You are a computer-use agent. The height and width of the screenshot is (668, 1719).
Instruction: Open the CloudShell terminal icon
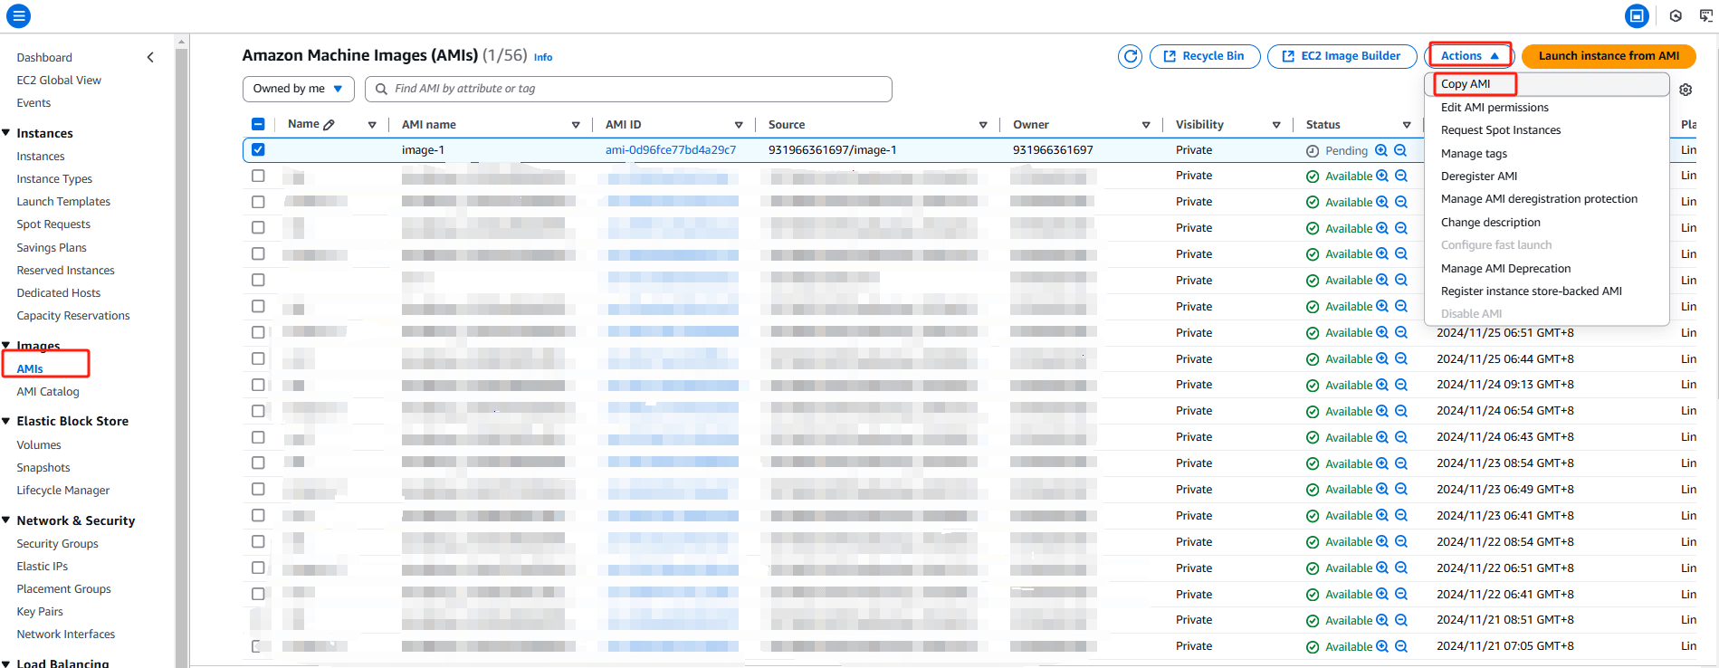[x=1706, y=15]
